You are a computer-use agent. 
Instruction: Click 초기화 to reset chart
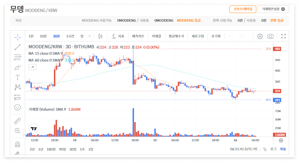point(216,36)
